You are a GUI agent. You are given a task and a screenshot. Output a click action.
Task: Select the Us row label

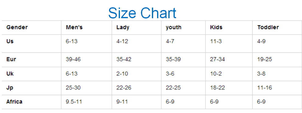pos(32,44)
